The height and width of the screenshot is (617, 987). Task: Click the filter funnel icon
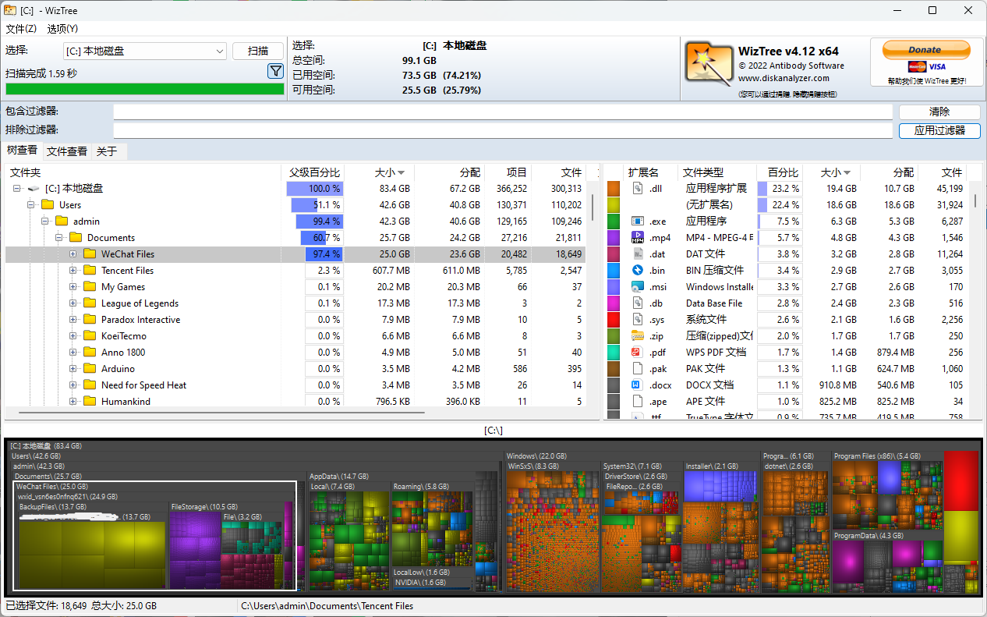point(275,71)
